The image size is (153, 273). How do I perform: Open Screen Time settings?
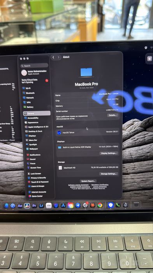[34, 168]
